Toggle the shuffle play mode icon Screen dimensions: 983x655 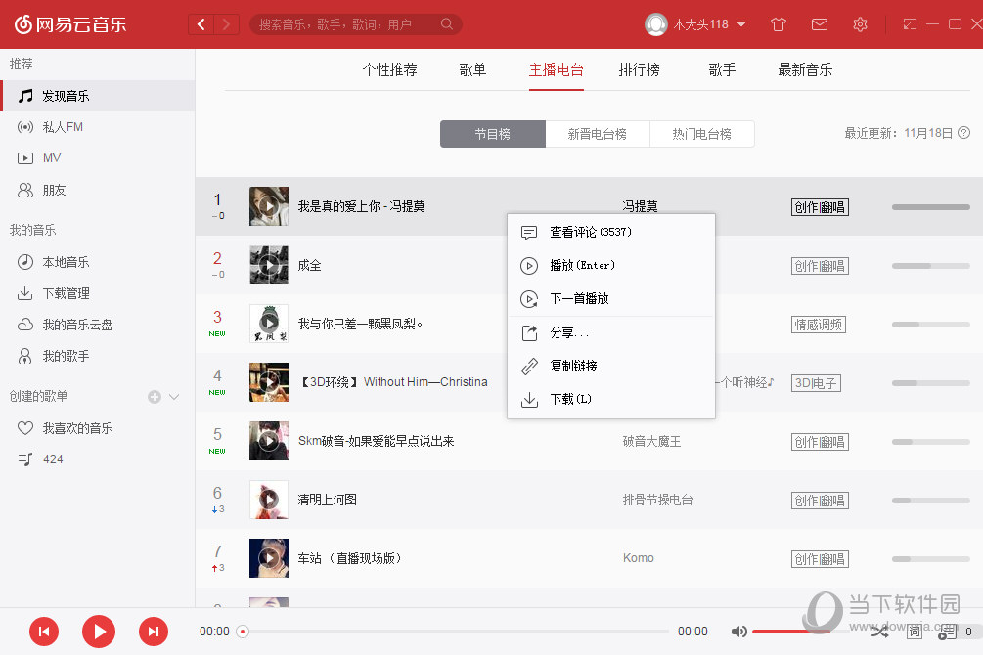coord(879,632)
